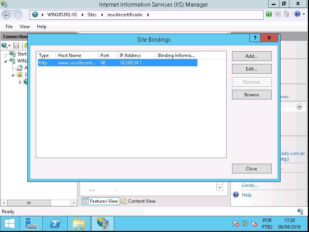The height and width of the screenshot is (232, 309).
Task: Click Edit... in Site Bindings
Action: [x=252, y=69]
